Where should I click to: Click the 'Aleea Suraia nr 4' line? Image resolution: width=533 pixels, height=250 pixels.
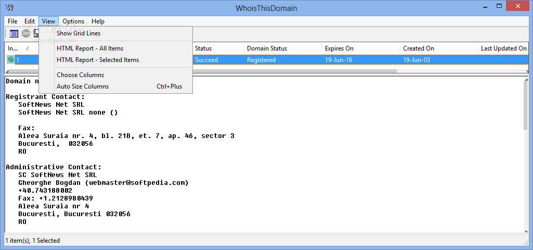coord(54,206)
